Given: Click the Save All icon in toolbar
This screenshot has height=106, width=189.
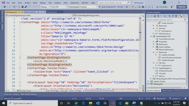Looking at the screenshot, I should pos(26,7).
